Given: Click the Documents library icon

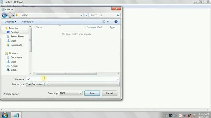Looking at the screenshot, I should 8,57.
